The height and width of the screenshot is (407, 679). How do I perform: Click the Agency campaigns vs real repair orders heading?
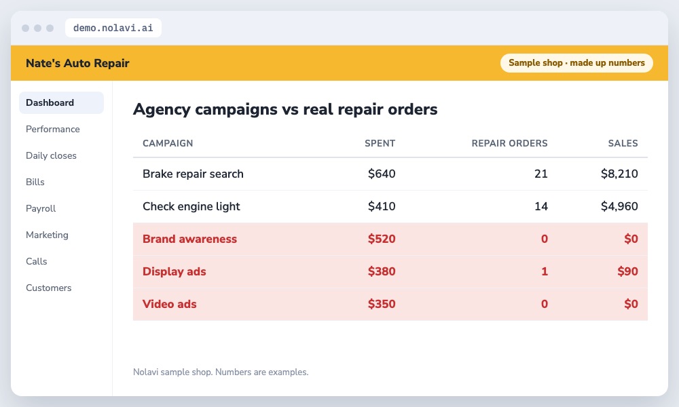tap(285, 109)
